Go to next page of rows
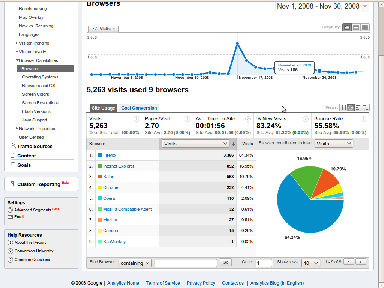 pos(361,261)
